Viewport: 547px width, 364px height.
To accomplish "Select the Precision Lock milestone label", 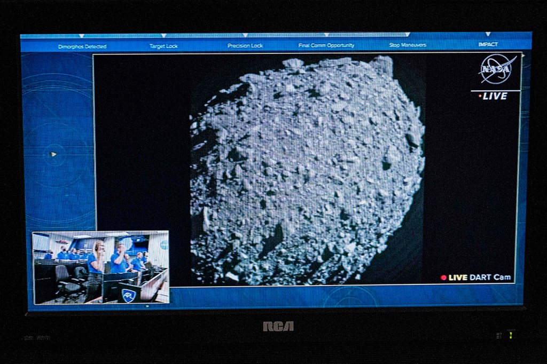I will (245, 46).
